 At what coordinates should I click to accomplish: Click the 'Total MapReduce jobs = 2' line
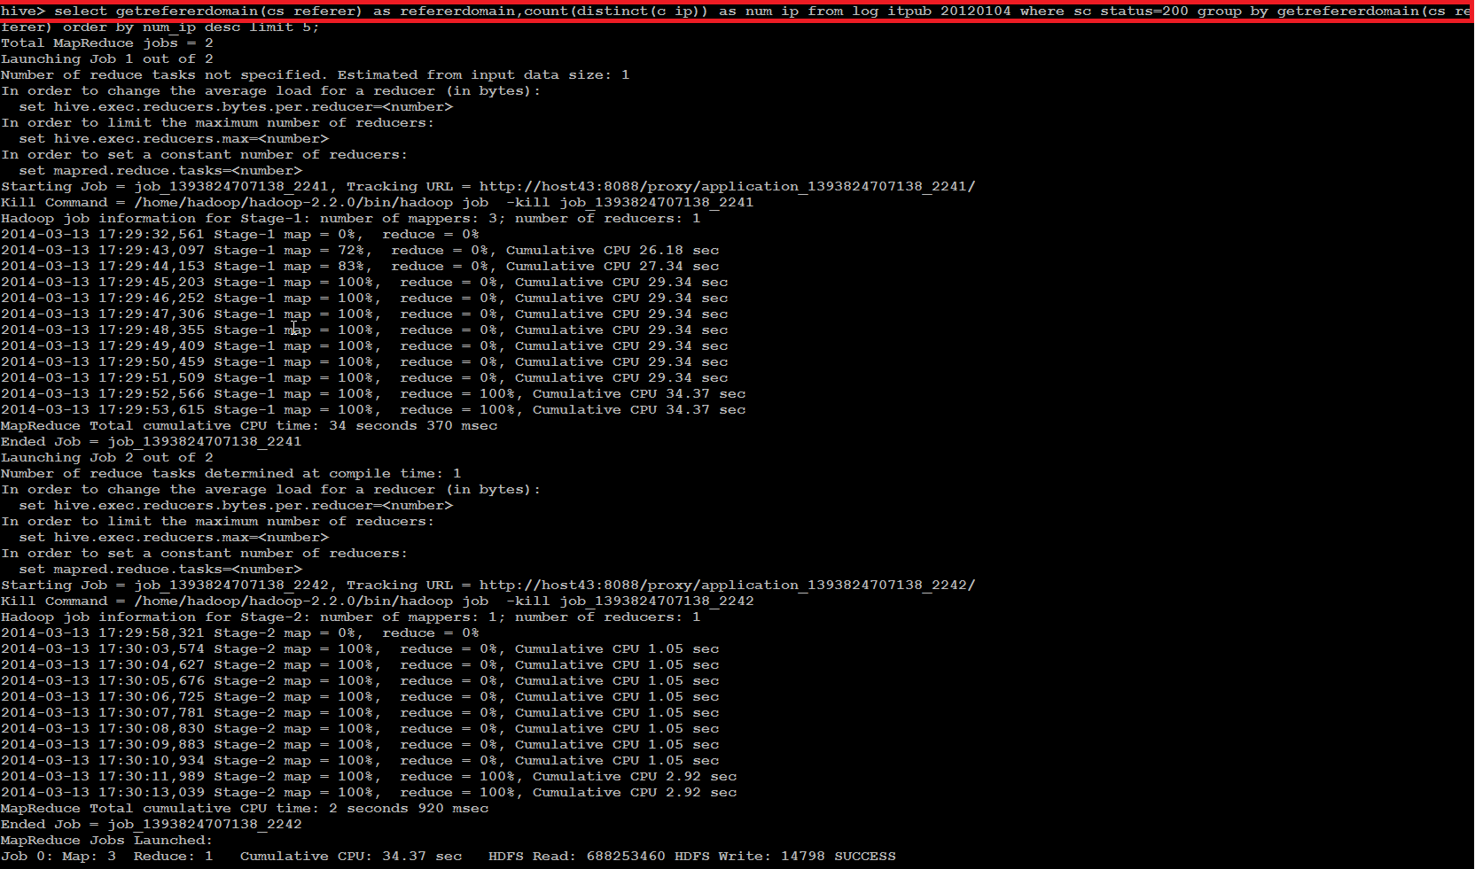107,43
